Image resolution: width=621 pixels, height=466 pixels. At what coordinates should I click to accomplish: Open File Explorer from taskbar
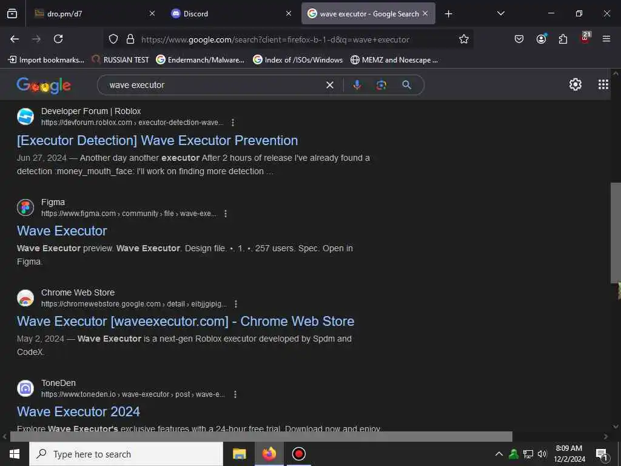pos(239,454)
